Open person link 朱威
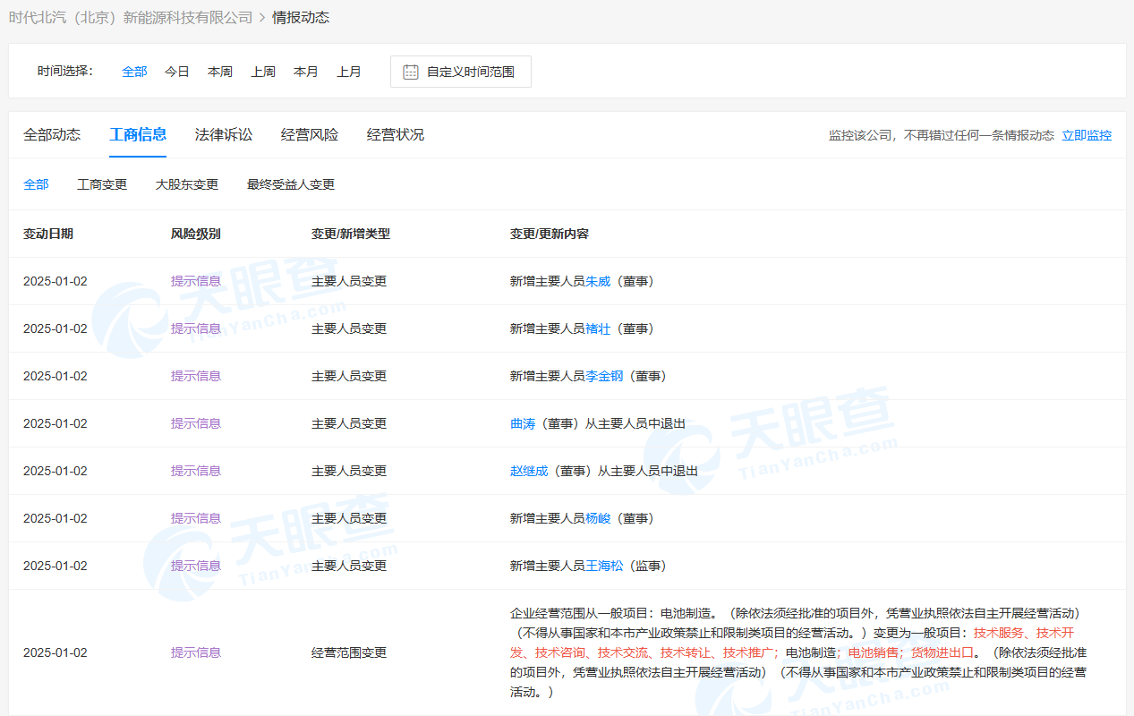The height and width of the screenshot is (716, 1134). pyautogui.click(x=598, y=281)
